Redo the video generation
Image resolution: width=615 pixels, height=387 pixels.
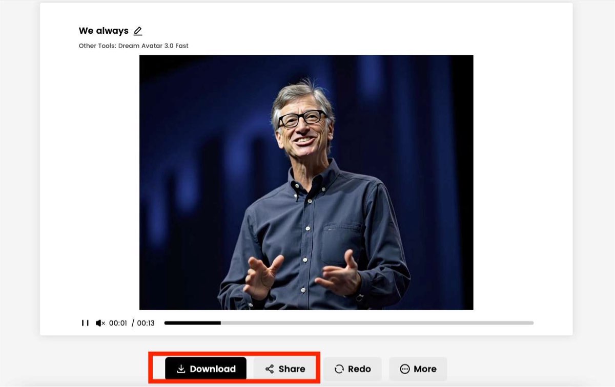point(353,369)
